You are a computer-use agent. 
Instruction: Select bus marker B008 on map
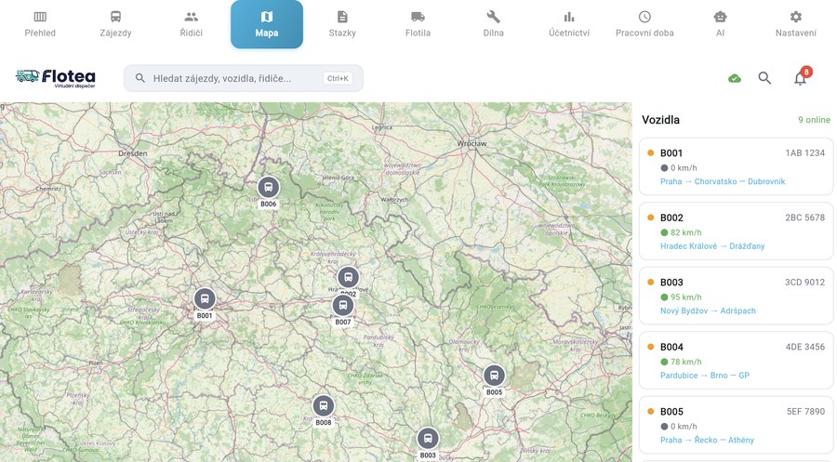[x=324, y=406]
